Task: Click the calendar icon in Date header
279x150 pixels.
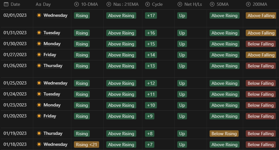Action: 6,4
